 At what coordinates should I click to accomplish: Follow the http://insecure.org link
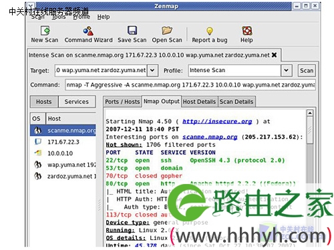tap(217, 121)
